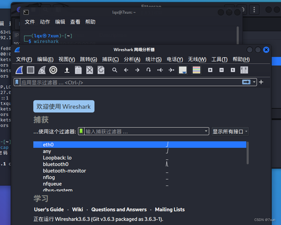Open the 编辑(E) menu in Wireshark
Viewport: 281px width, 225px height.
click(45, 60)
